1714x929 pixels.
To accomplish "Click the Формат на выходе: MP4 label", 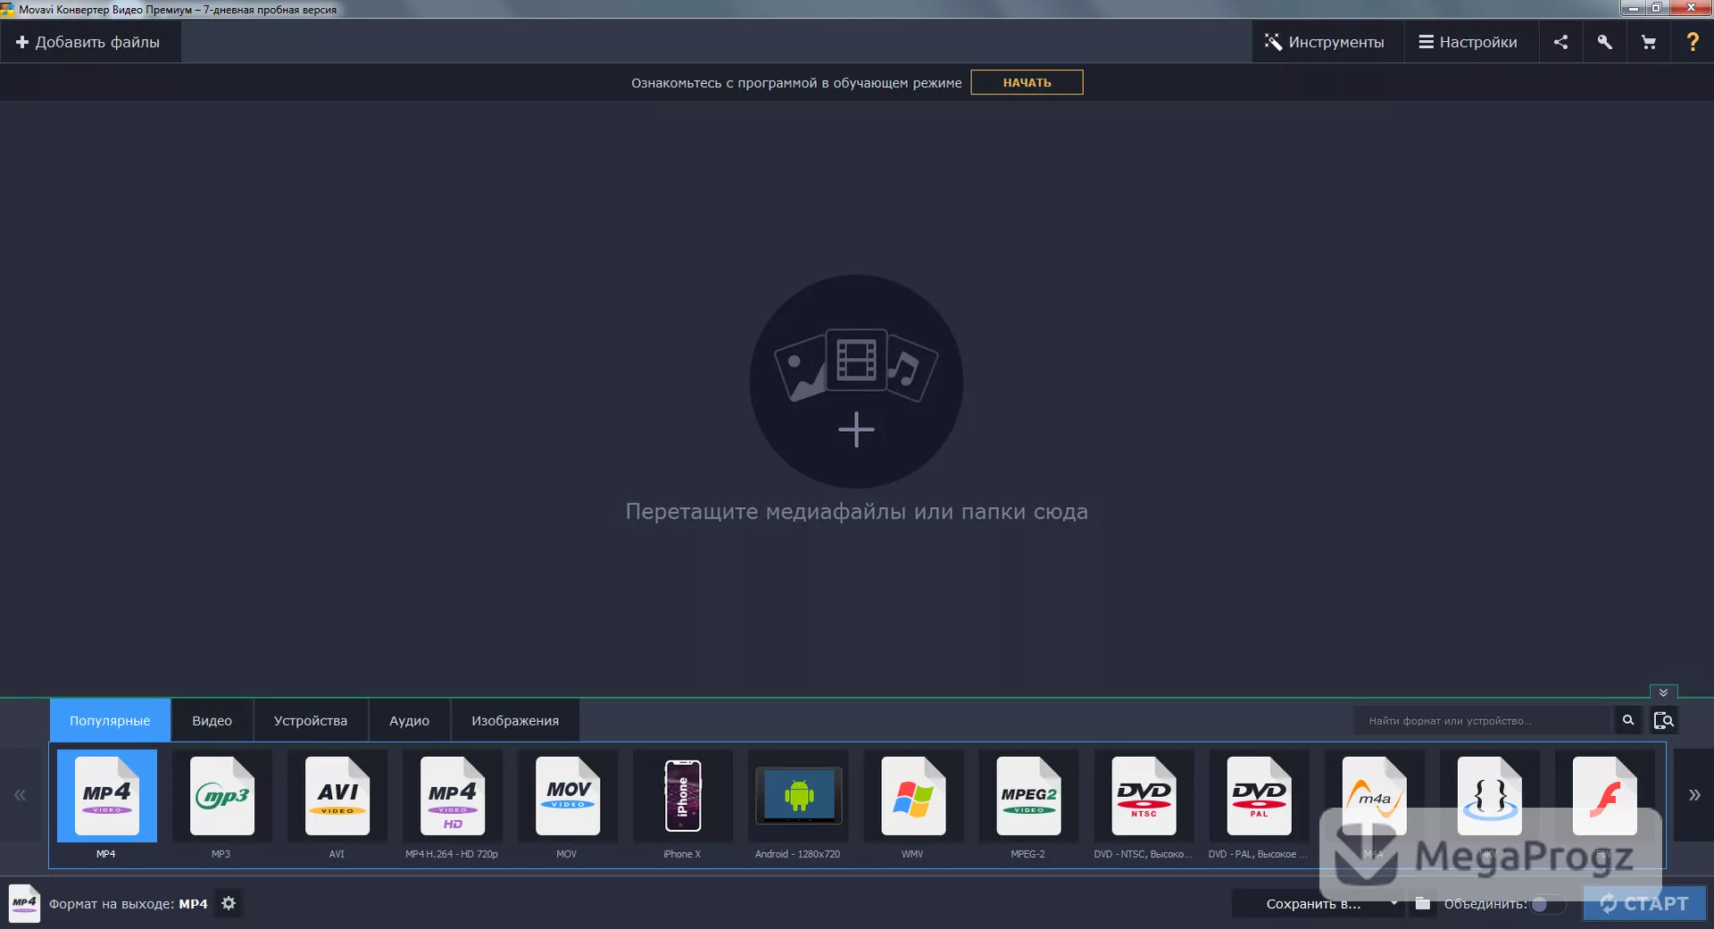I will (x=129, y=903).
